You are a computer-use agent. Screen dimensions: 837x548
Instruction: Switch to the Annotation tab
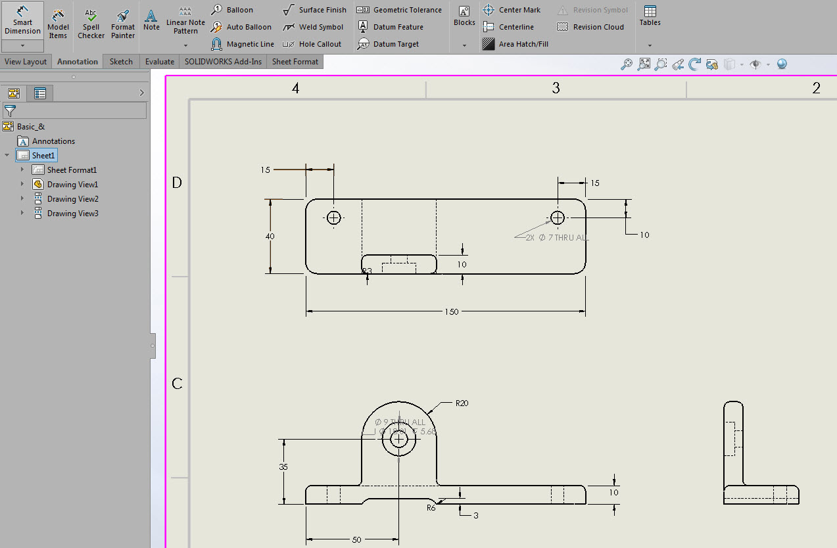[78, 61]
